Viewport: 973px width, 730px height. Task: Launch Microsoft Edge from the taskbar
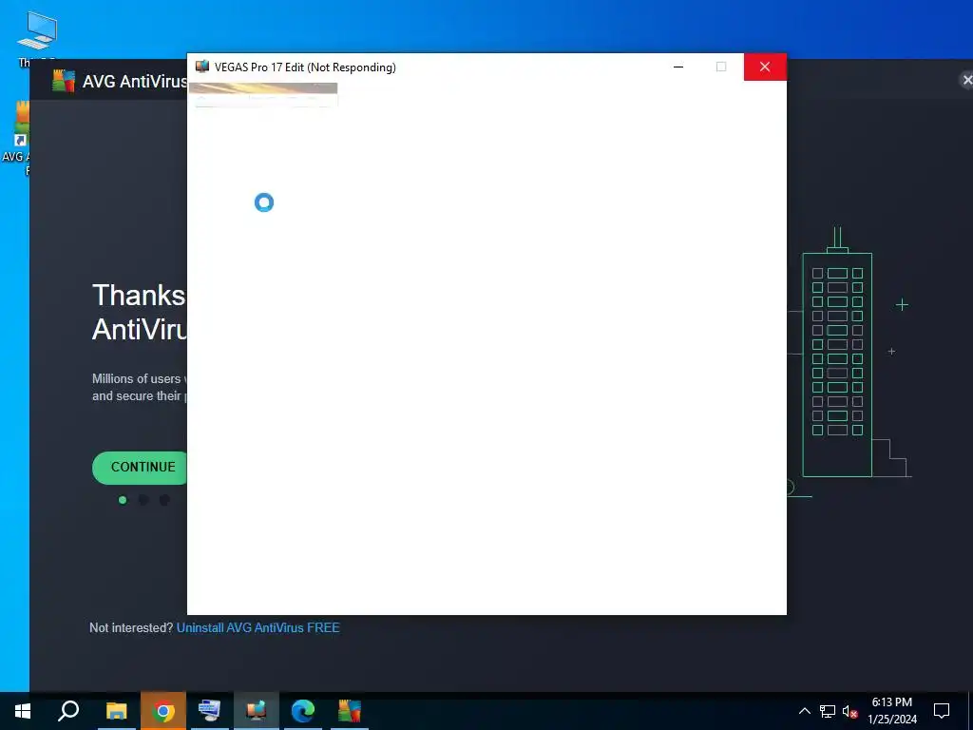(x=303, y=711)
